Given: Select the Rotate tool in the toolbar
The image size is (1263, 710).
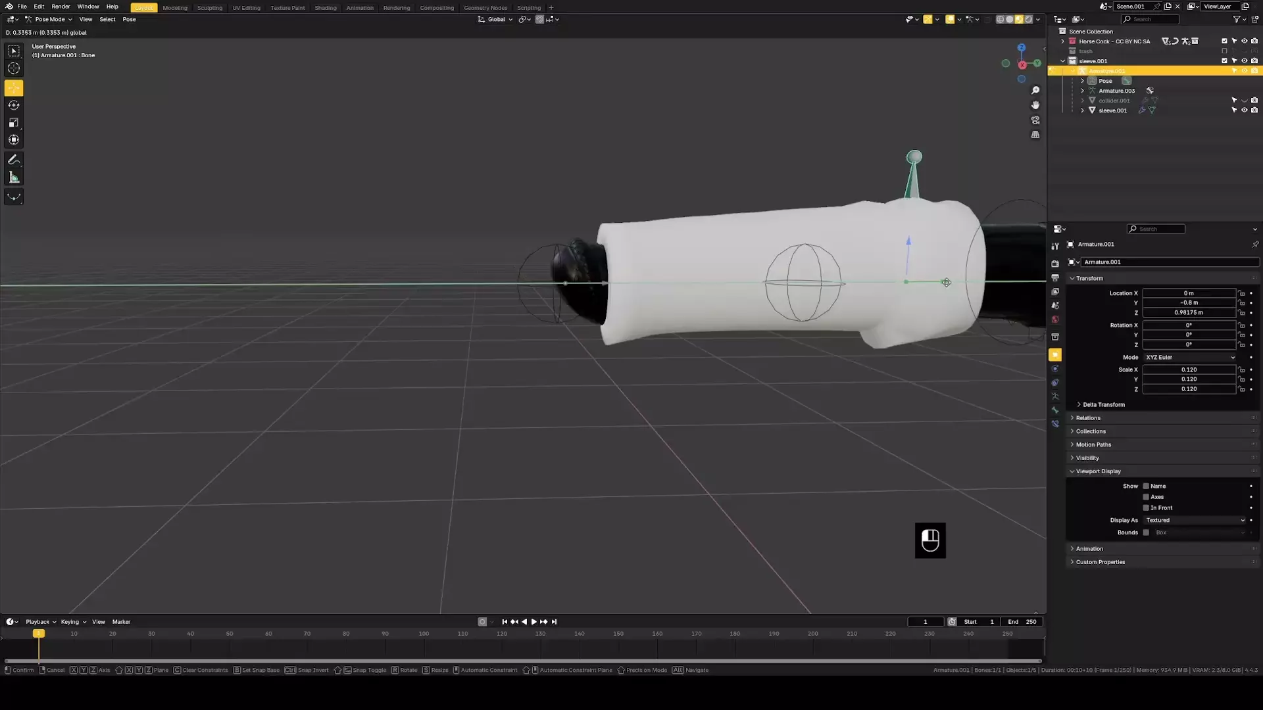Looking at the screenshot, I should 14,105.
